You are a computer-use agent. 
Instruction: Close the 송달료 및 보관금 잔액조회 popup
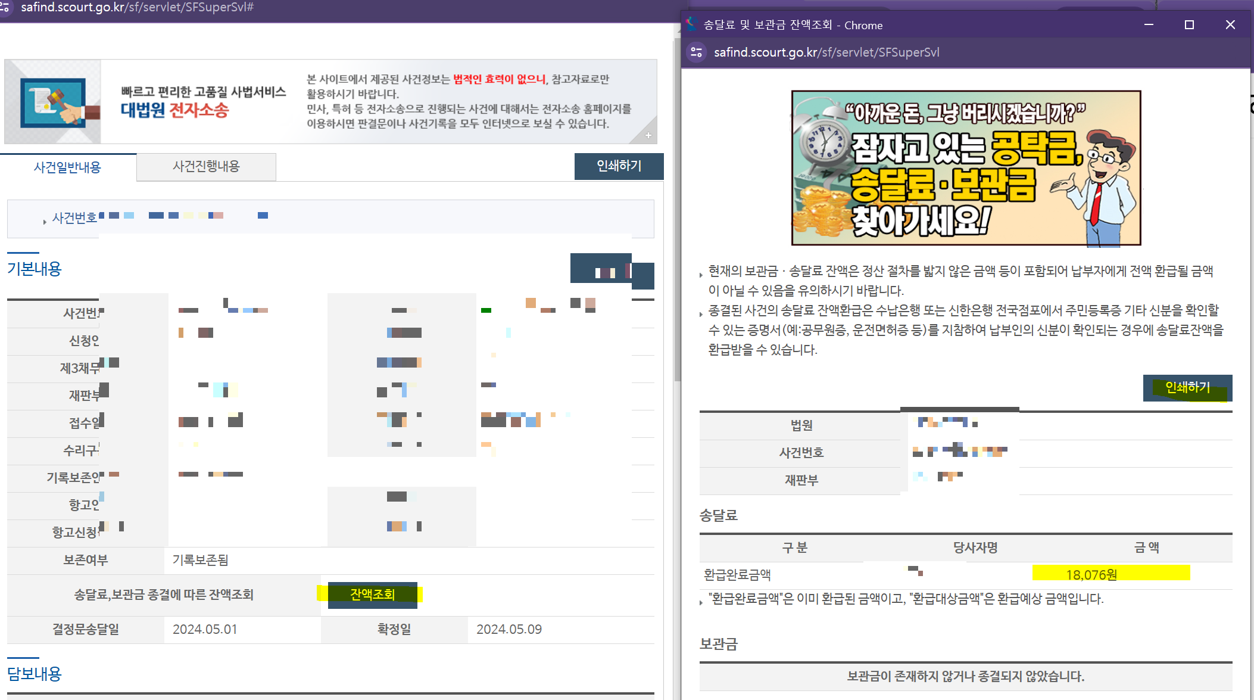pyautogui.click(x=1230, y=24)
